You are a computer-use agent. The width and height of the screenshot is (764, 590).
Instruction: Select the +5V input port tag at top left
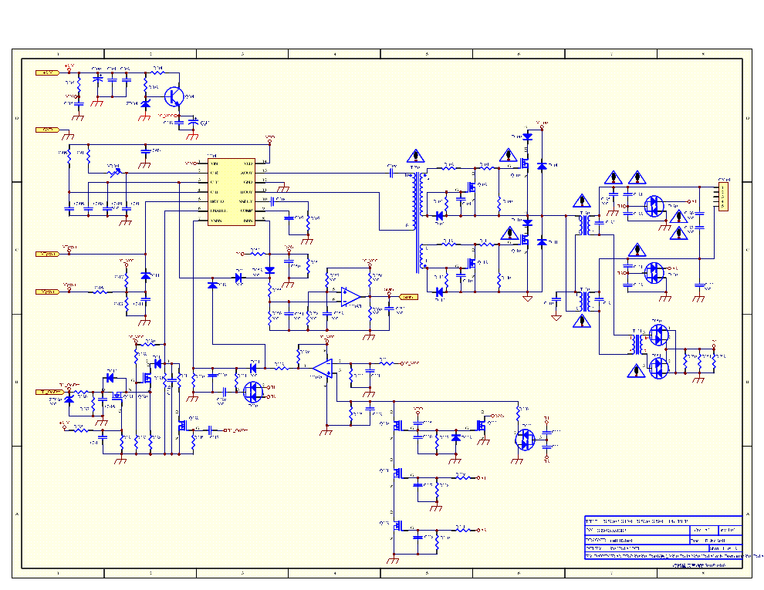point(48,72)
